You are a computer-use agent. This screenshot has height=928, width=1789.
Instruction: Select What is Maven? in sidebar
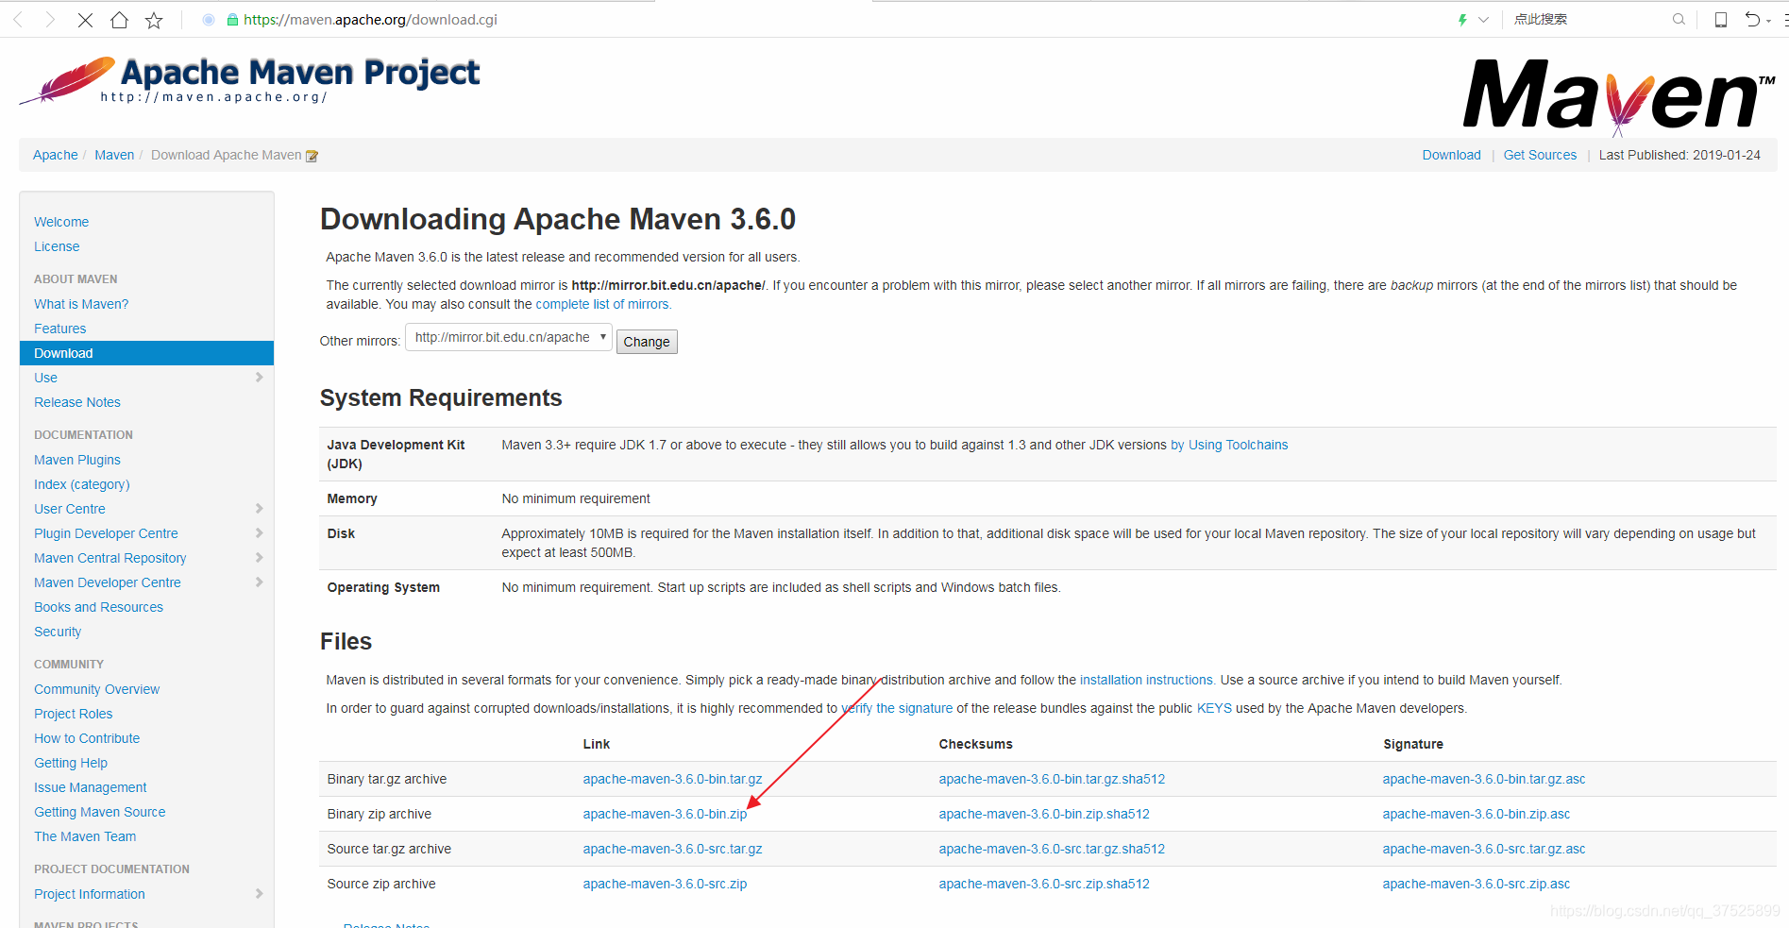point(81,304)
